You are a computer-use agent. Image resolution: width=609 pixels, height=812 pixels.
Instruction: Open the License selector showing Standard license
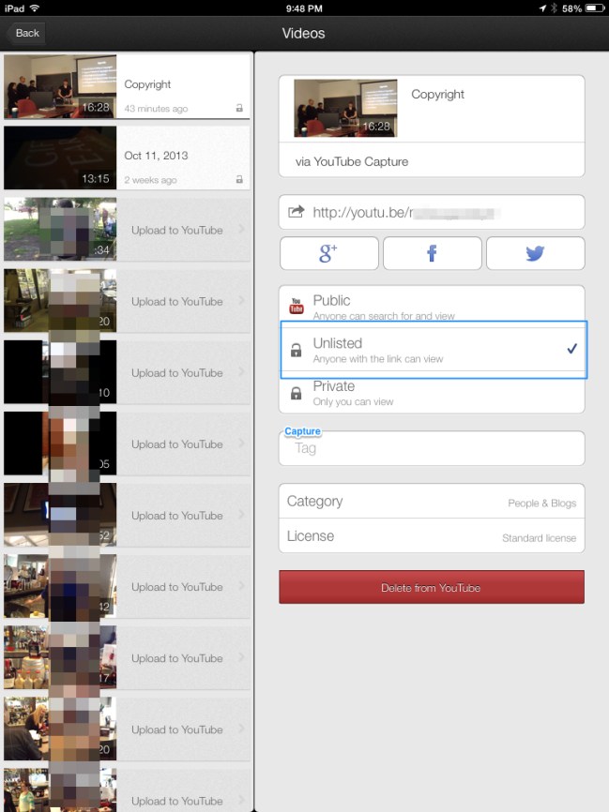pyautogui.click(x=432, y=536)
